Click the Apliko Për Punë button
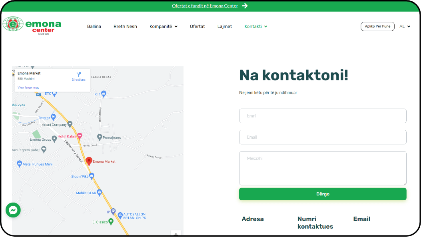 [377, 26]
